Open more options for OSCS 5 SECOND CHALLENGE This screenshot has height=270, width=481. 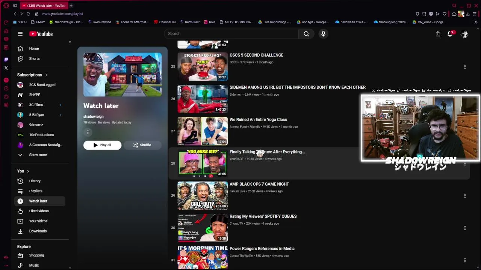click(465, 67)
